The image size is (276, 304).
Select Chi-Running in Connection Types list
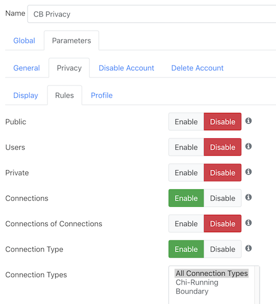197,282
